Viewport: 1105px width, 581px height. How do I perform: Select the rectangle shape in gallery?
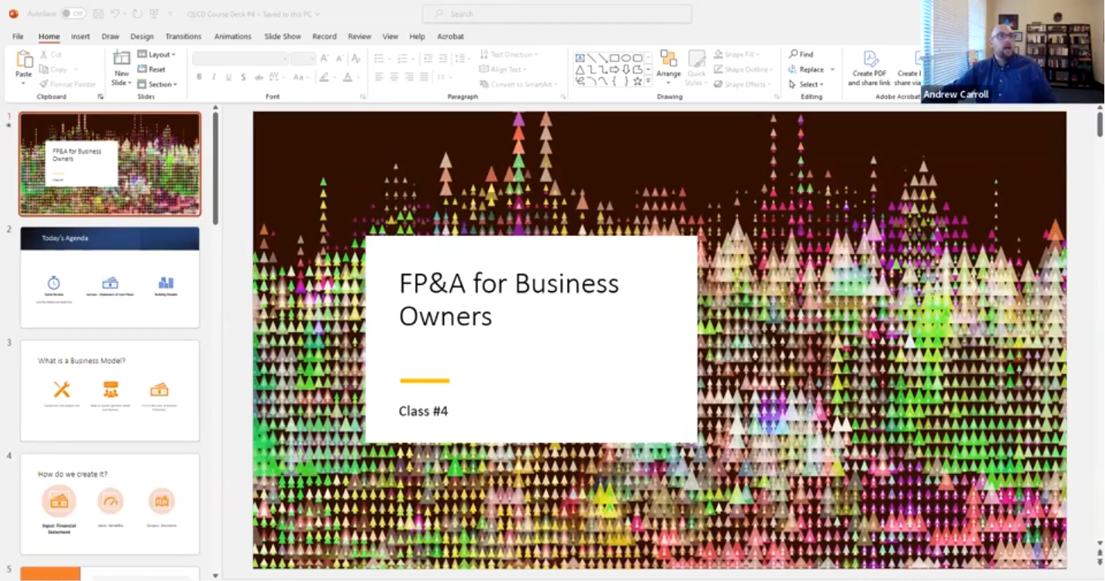614,59
